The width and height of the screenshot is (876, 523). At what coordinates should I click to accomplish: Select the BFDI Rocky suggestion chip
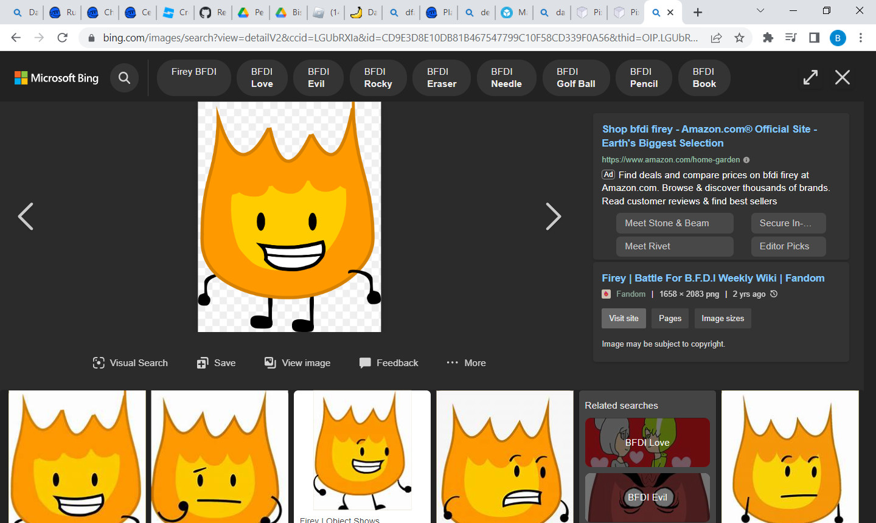click(378, 78)
